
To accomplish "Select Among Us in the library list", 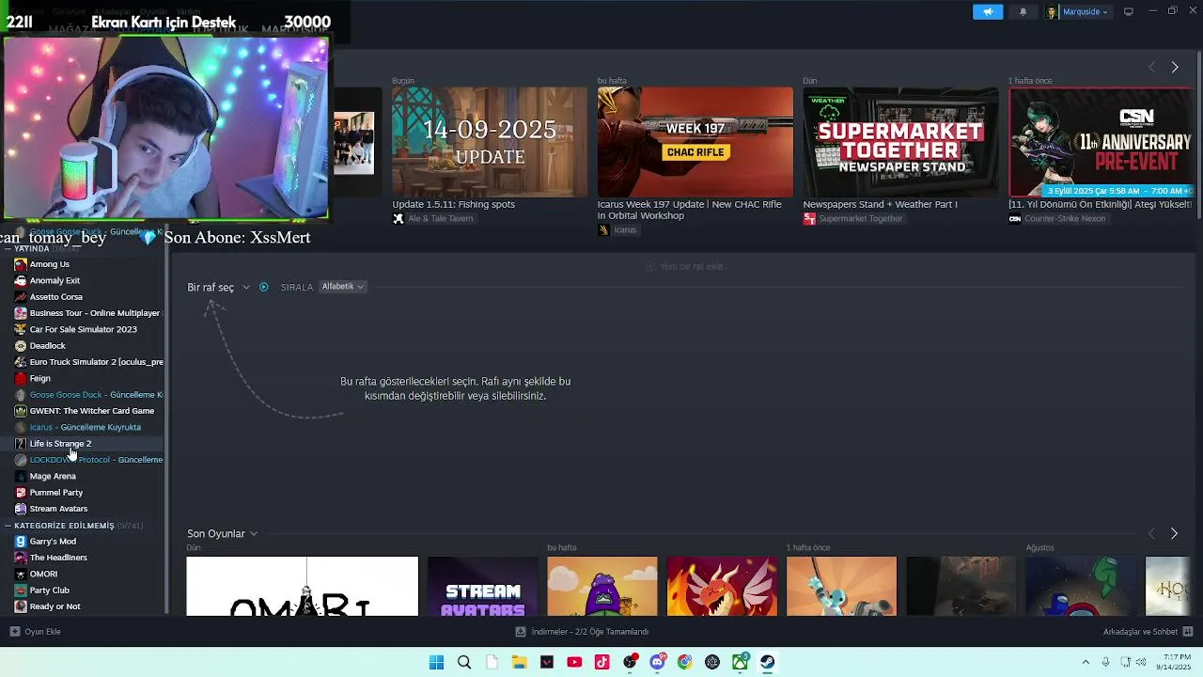I will tap(49, 264).
